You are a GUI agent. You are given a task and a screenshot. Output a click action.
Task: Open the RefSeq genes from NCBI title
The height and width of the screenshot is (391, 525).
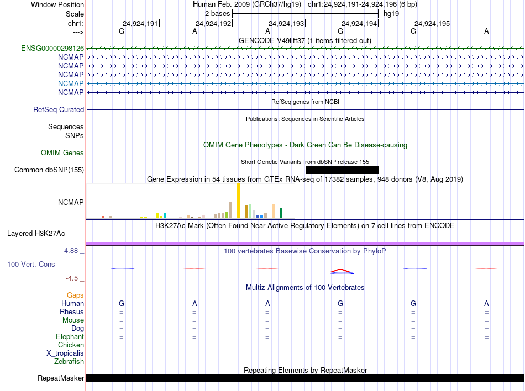pos(305,102)
